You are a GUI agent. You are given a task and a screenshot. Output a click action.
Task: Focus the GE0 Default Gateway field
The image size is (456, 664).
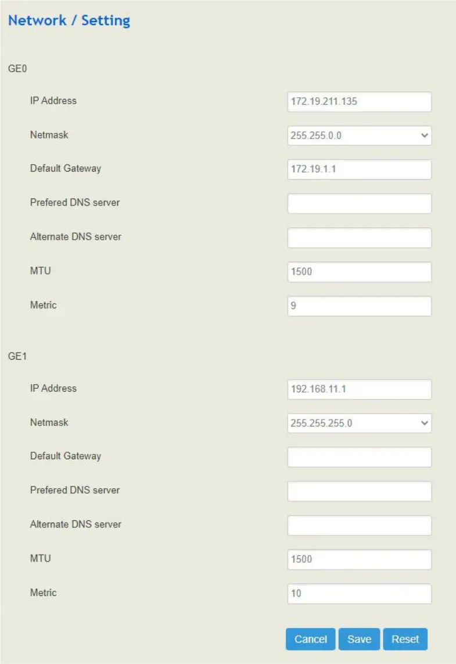click(x=359, y=169)
